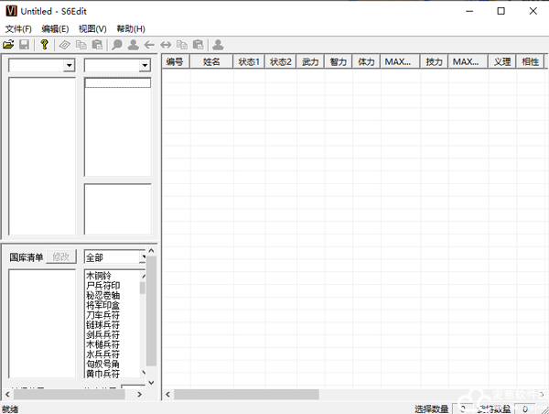This screenshot has height=414, width=549.
Task: Click the magnifier search toolbar icon
Action: point(117,44)
